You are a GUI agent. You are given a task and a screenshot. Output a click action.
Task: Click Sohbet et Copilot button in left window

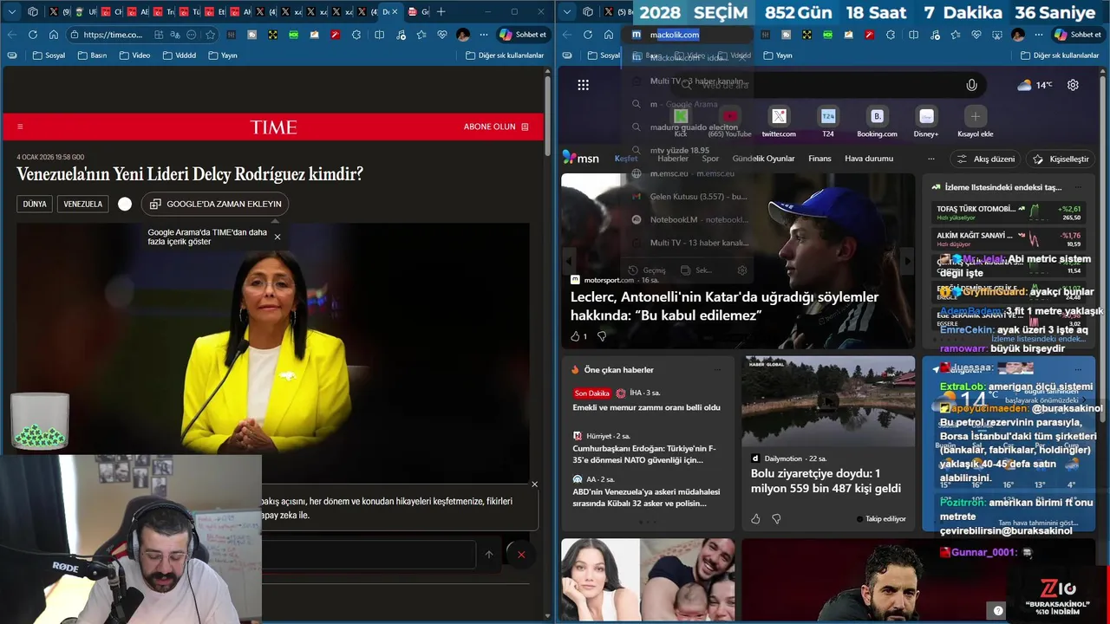[x=523, y=35]
